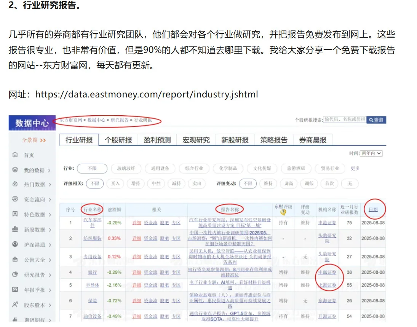Click 专区 link in 通信设备 row

(x=176, y=316)
